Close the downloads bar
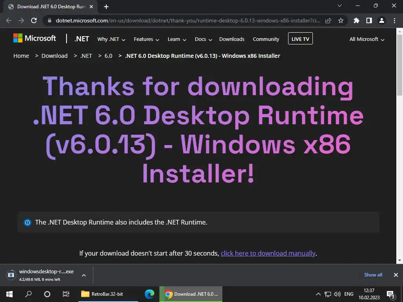Screen dimensions: 403x302 click(396, 275)
